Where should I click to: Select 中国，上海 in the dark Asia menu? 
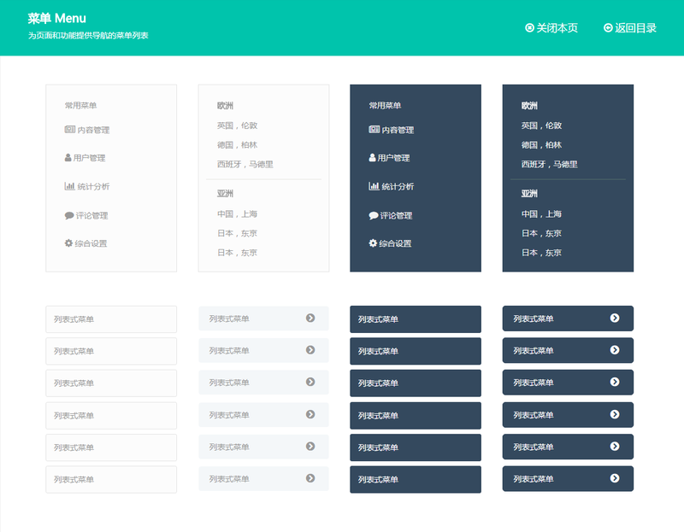point(541,214)
